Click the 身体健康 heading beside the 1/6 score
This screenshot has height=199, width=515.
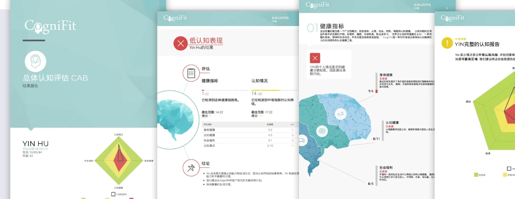pyautogui.click(x=385, y=75)
